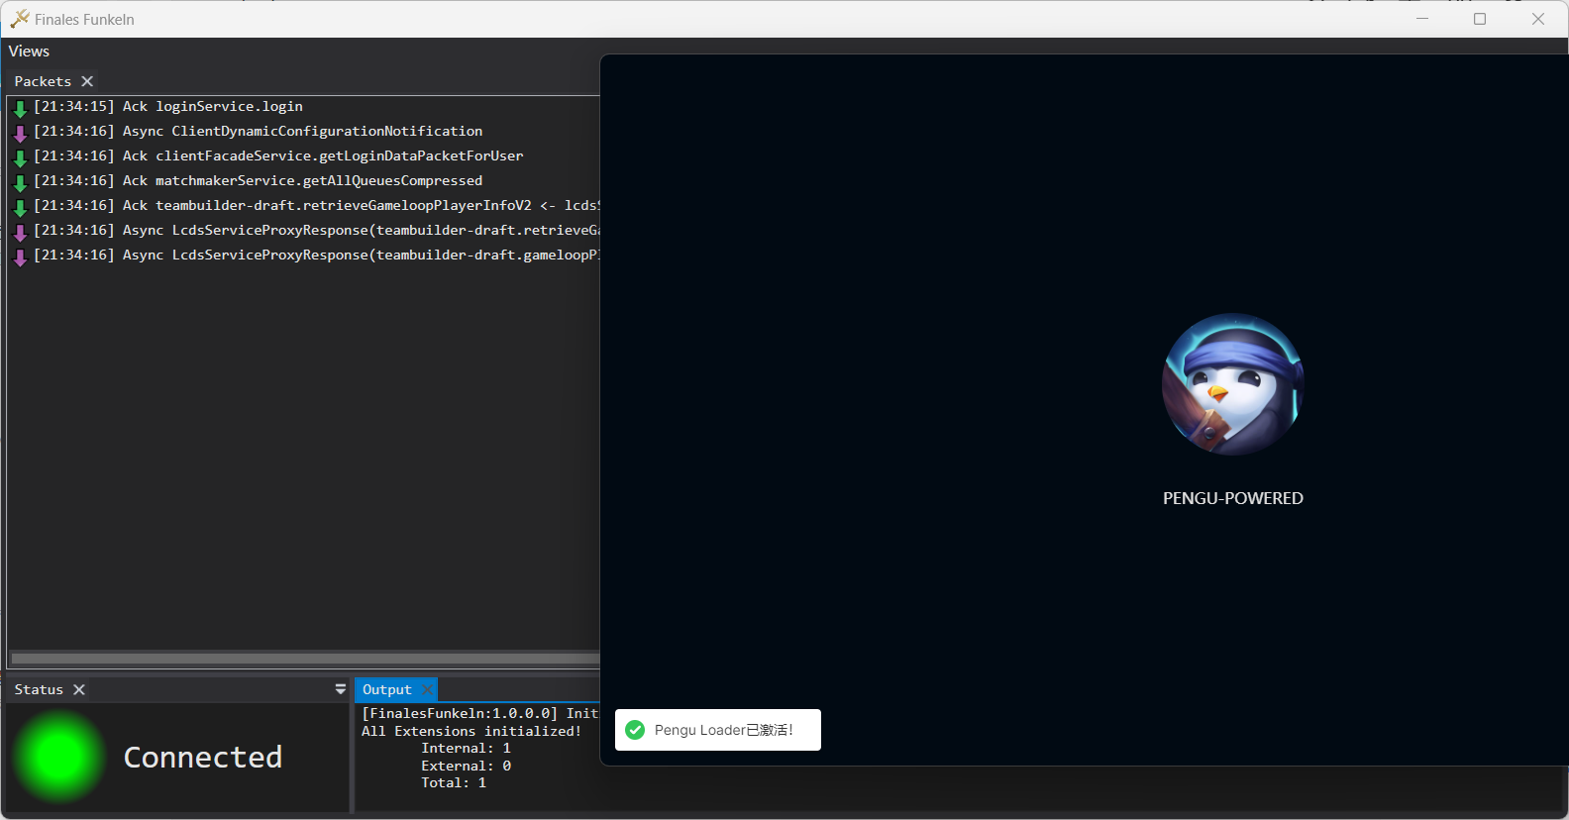Maximize the Finales Funkeln window
Viewport: 1569px width, 820px height.
[x=1480, y=19]
